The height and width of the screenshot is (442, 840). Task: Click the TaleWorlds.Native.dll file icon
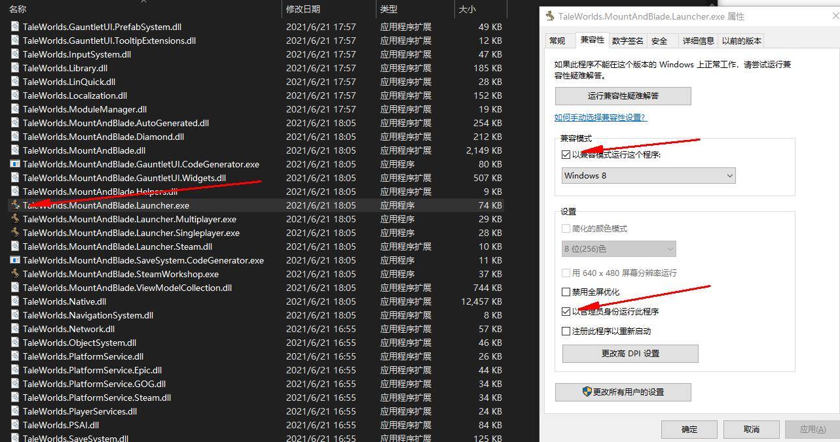pyautogui.click(x=15, y=301)
